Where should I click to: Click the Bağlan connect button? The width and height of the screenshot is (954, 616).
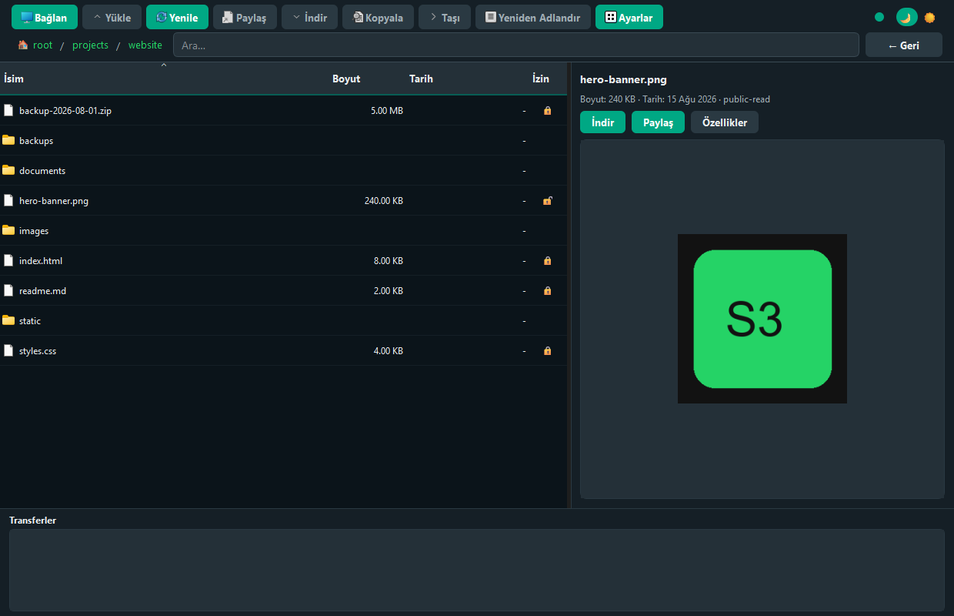tap(45, 17)
